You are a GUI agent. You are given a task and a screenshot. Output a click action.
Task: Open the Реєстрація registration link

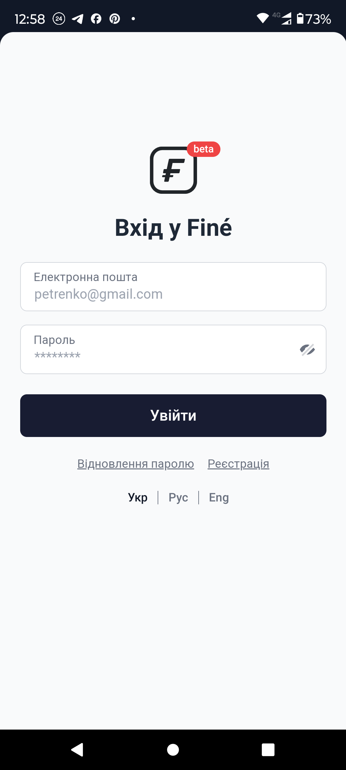coord(238,464)
